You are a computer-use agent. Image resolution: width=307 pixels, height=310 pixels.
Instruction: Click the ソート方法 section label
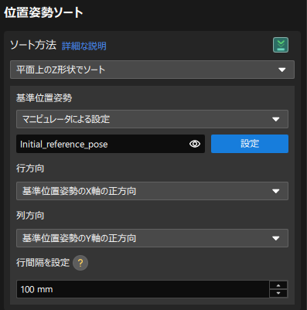coord(33,45)
